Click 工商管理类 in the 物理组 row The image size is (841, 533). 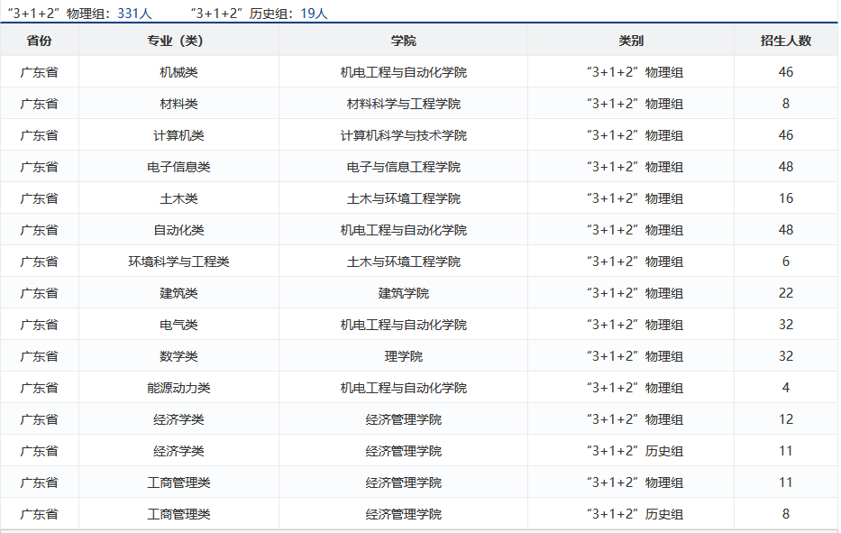click(178, 482)
